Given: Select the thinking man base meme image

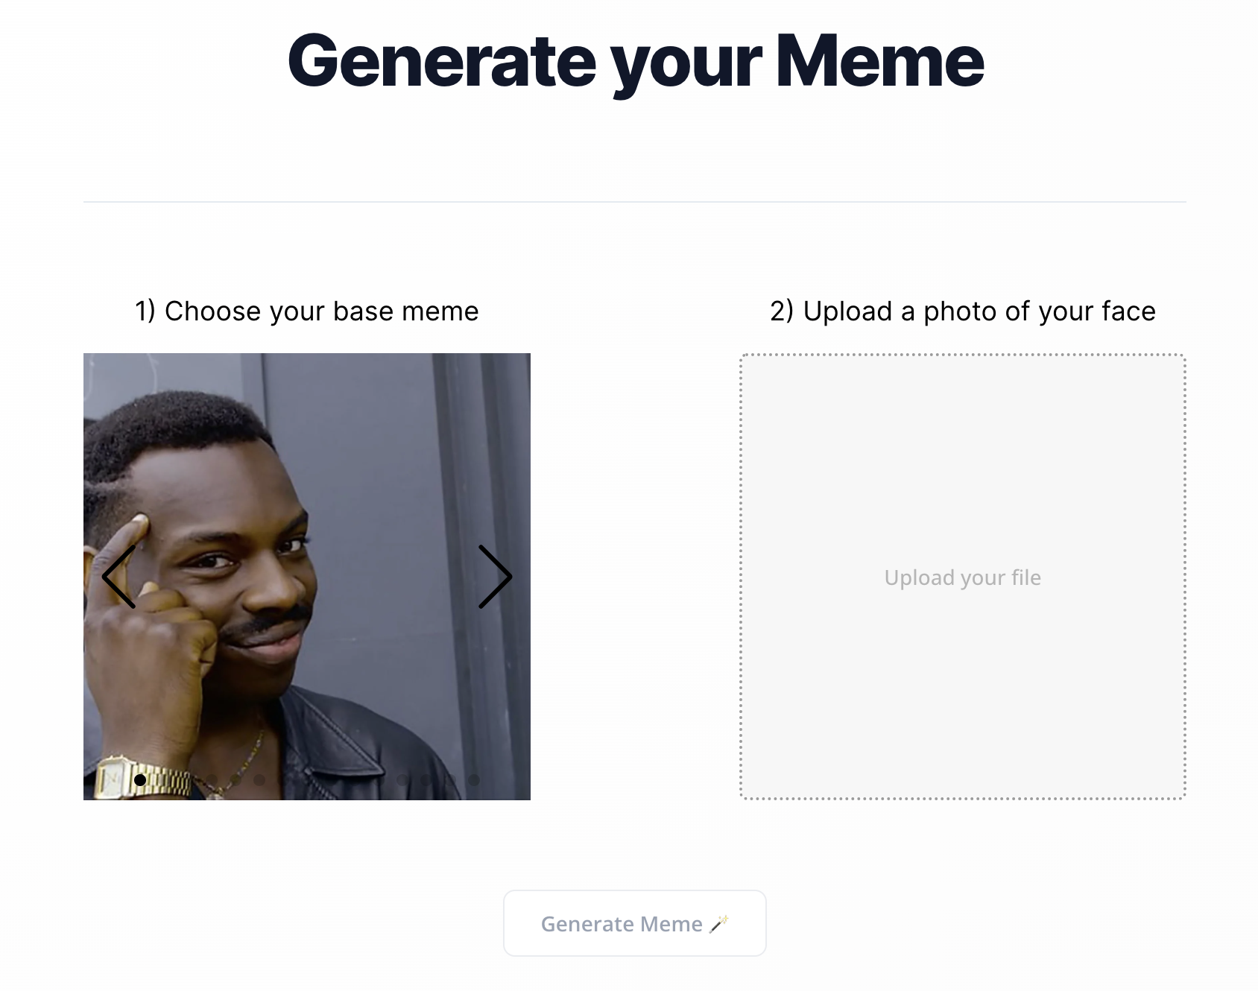Looking at the screenshot, I should coord(307,577).
